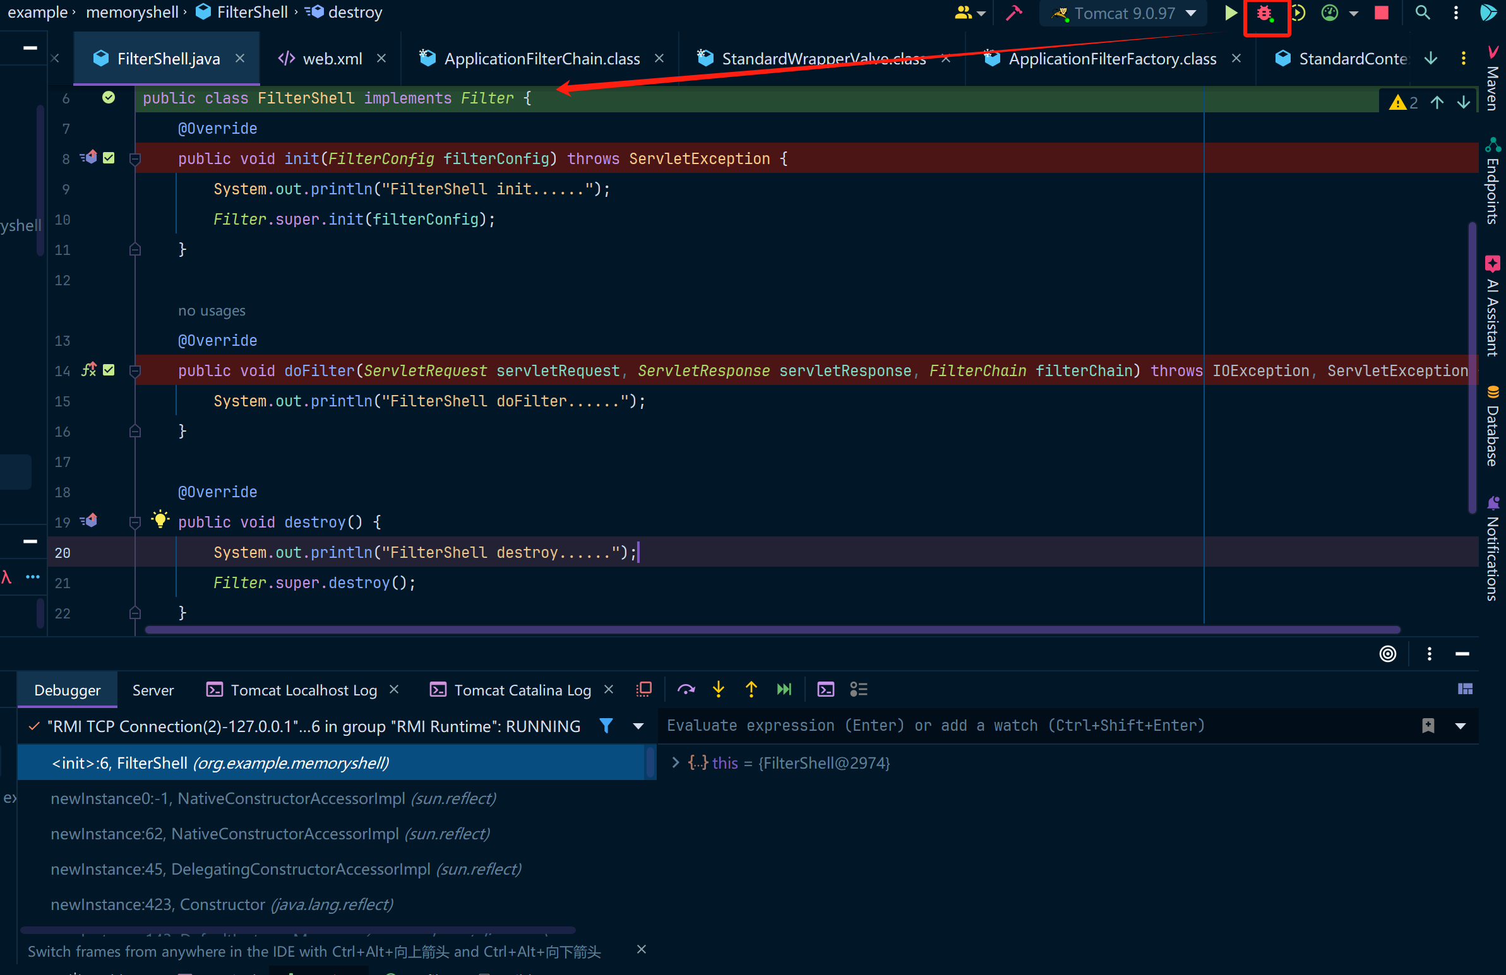This screenshot has width=1506, height=975.
Task: Collapse the init method fold marker
Action: (x=134, y=158)
